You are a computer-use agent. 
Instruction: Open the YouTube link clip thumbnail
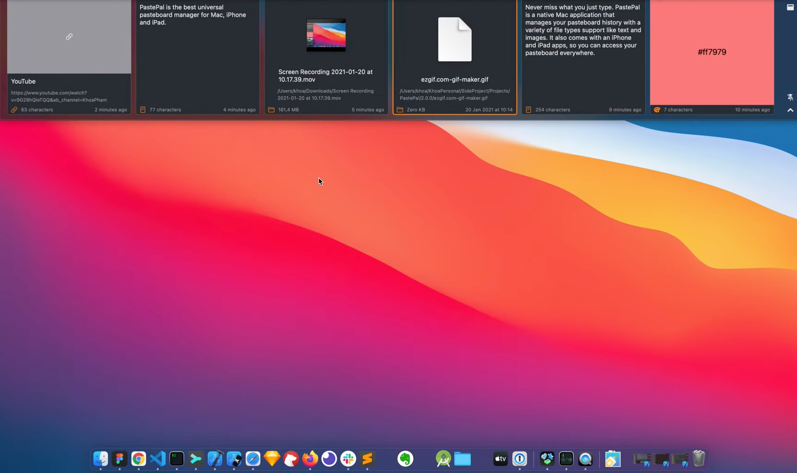tap(69, 37)
